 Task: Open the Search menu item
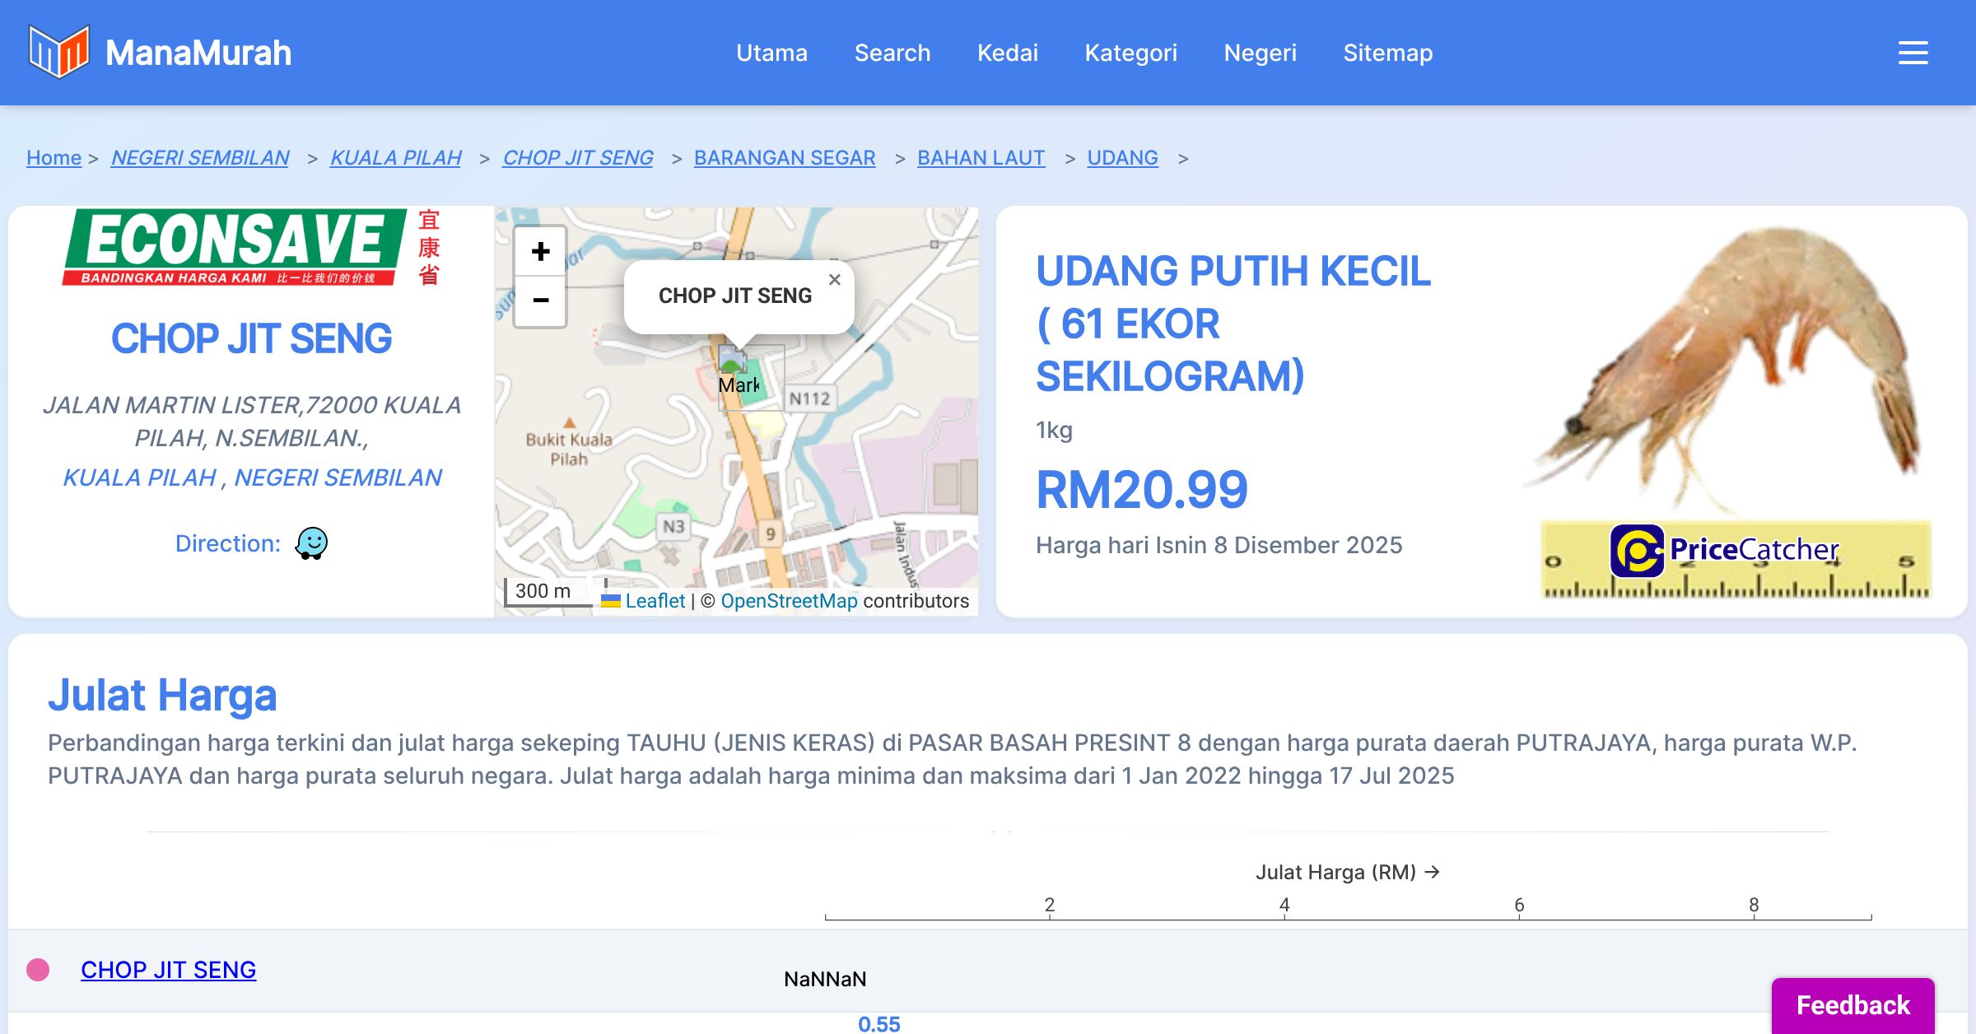click(892, 53)
